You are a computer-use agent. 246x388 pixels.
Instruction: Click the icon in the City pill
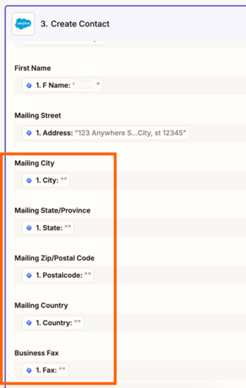click(29, 180)
